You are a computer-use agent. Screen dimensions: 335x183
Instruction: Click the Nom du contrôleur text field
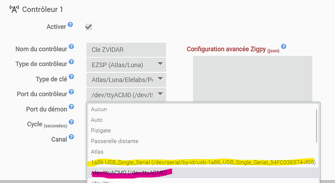(126, 50)
